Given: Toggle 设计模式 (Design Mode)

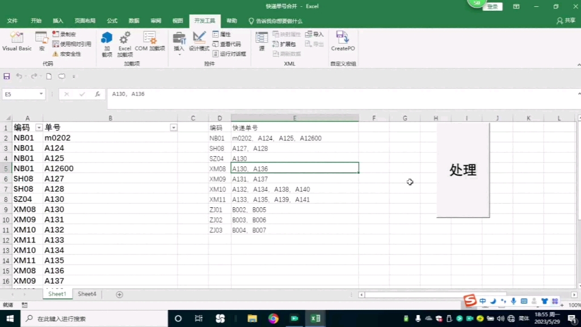Looking at the screenshot, I should 200,44.
